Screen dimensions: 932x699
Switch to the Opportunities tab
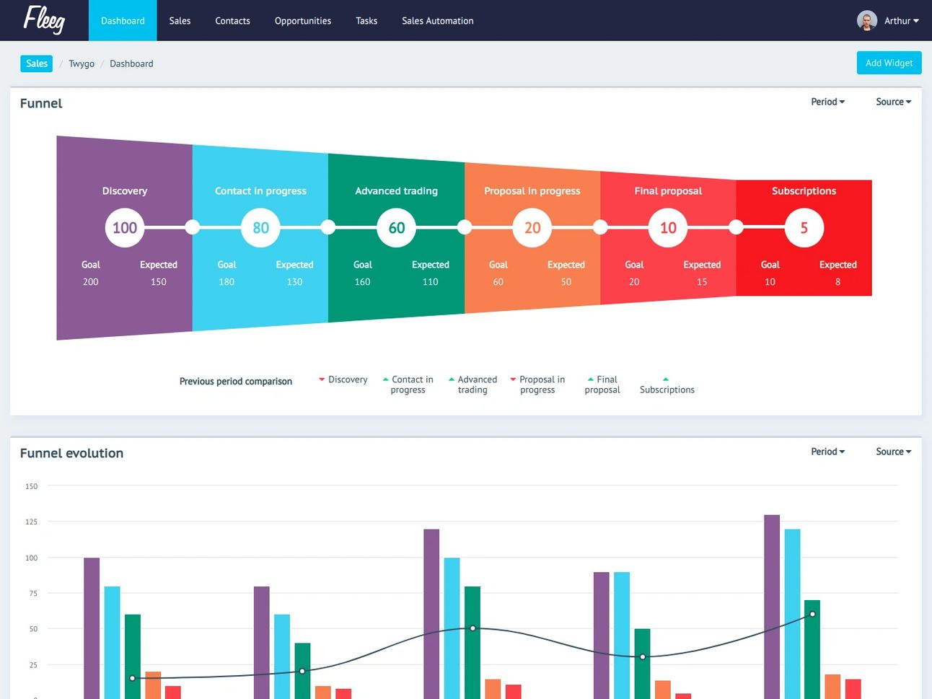[303, 21]
